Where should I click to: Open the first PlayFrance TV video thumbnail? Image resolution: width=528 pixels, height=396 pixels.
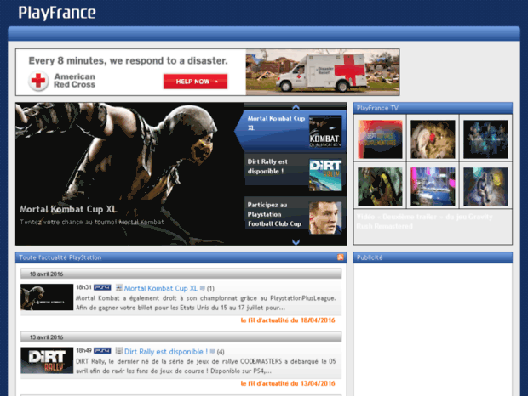[380, 139]
